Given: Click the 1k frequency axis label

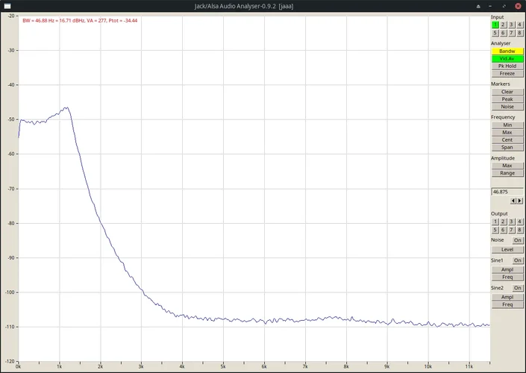Looking at the screenshot, I should click(60, 366).
